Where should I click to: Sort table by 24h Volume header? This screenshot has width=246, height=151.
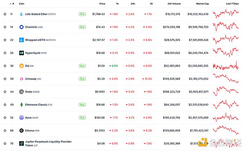tap(174, 4)
